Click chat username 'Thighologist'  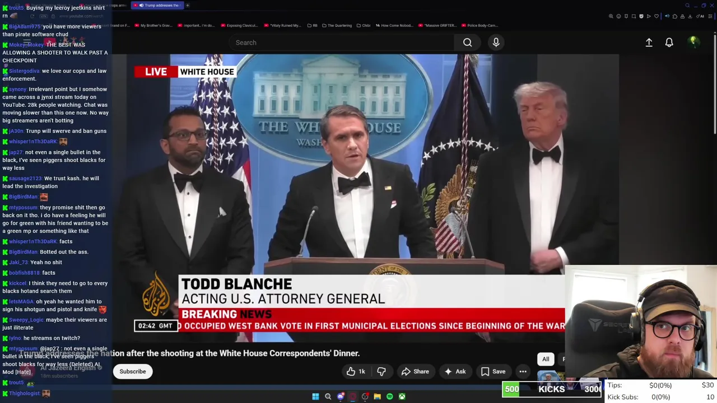pos(24,393)
